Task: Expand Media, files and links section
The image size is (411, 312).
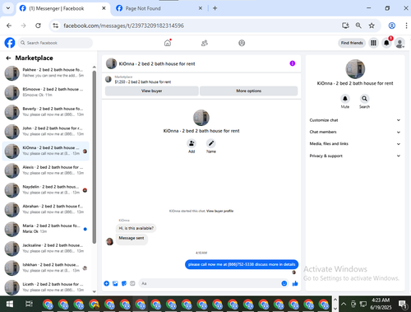Action: pos(355,144)
